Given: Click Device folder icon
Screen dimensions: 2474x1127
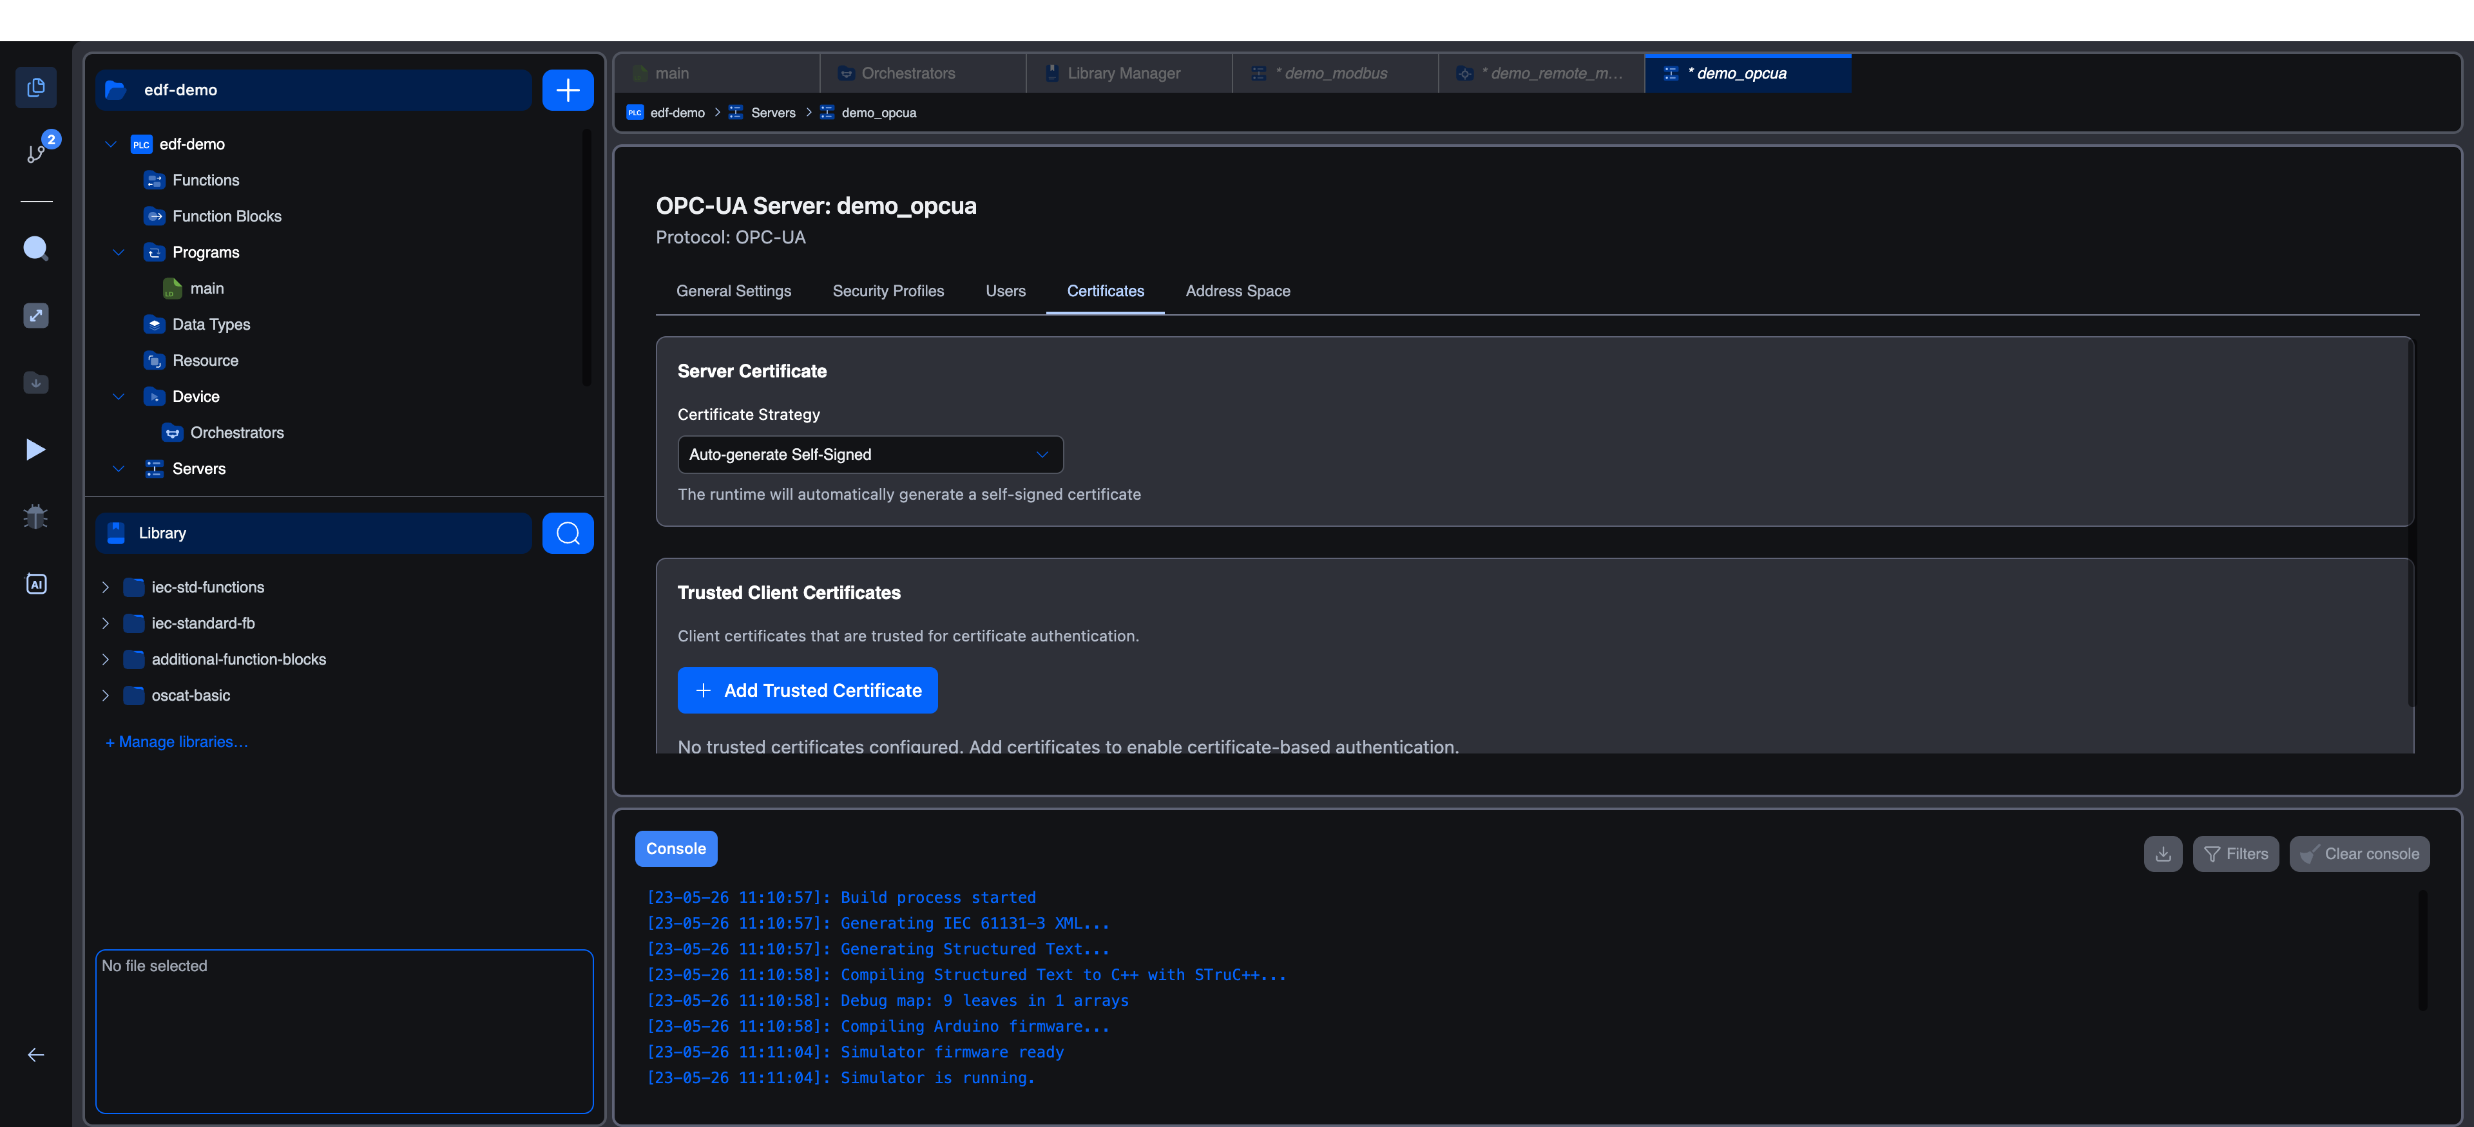Looking at the screenshot, I should [x=154, y=397].
